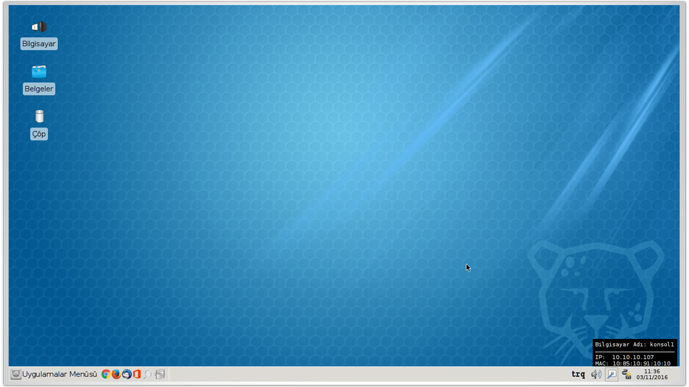Open the clock showing 11:36 03/11/2016
The height and width of the screenshot is (387, 689).
[x=652, y=374]
